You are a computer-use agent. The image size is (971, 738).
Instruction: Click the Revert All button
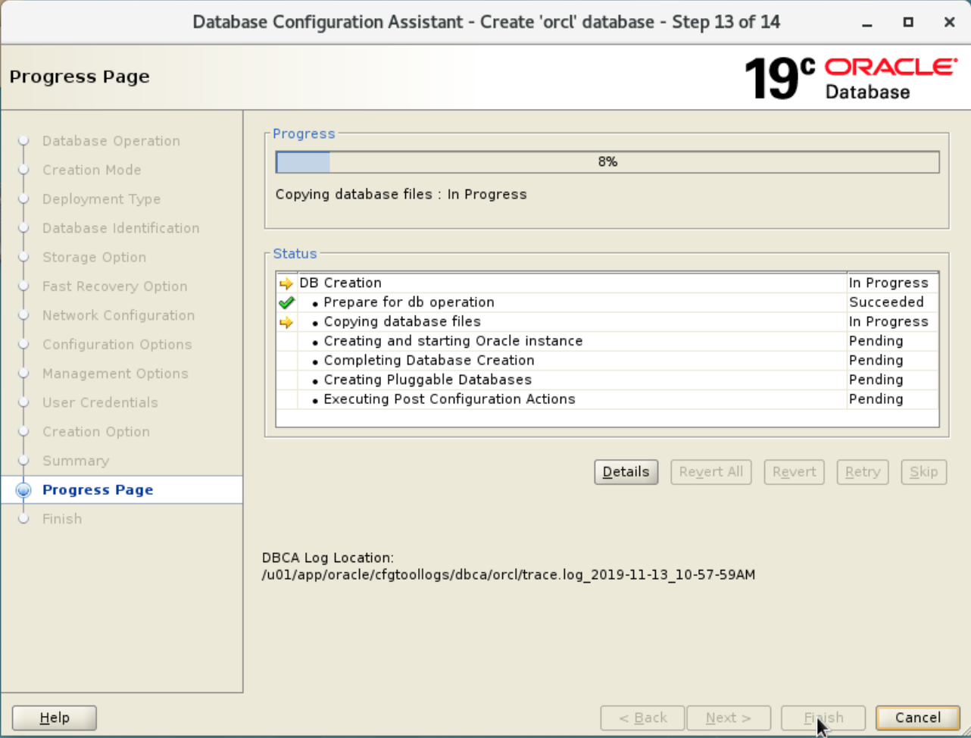[710, 472]
